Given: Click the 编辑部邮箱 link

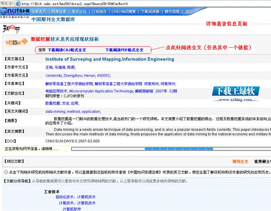Looking at the screenshot, I should point(144,91).
